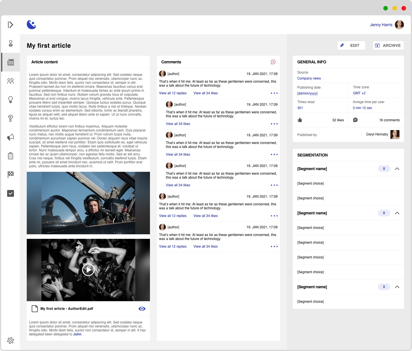Click View all 12 replies on first comment
Screen dimensions: 412x351
tap(173, 93)
